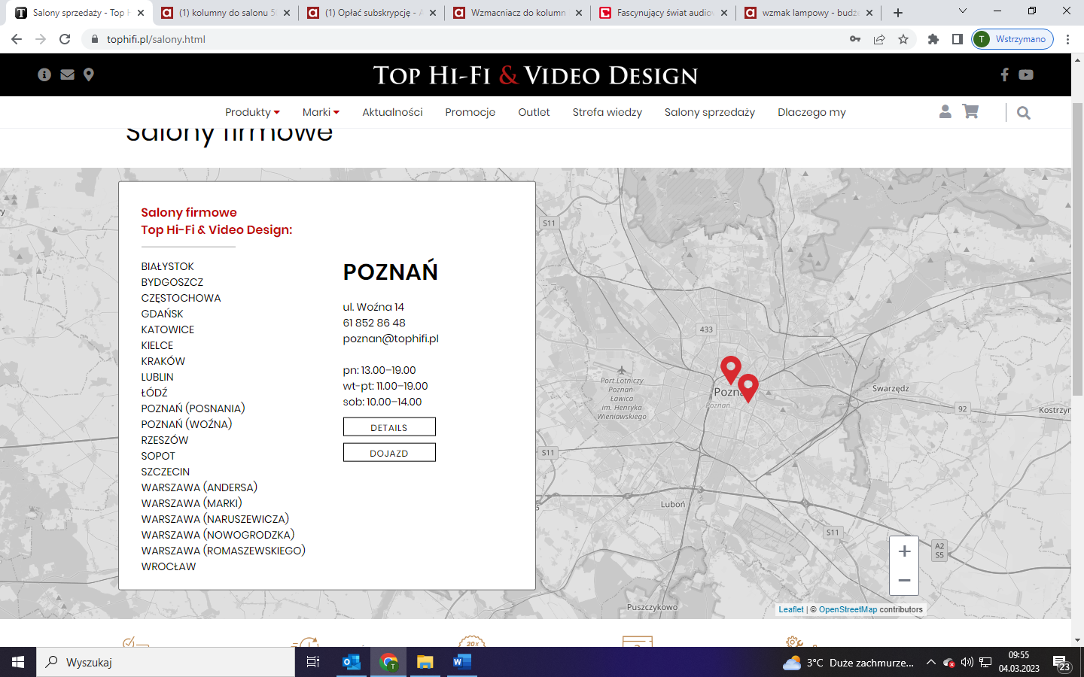Switch to the 'wzmak lampowy' tab
The height and width of the screenshot is (677, 1084).
click(x=809, y=13)
